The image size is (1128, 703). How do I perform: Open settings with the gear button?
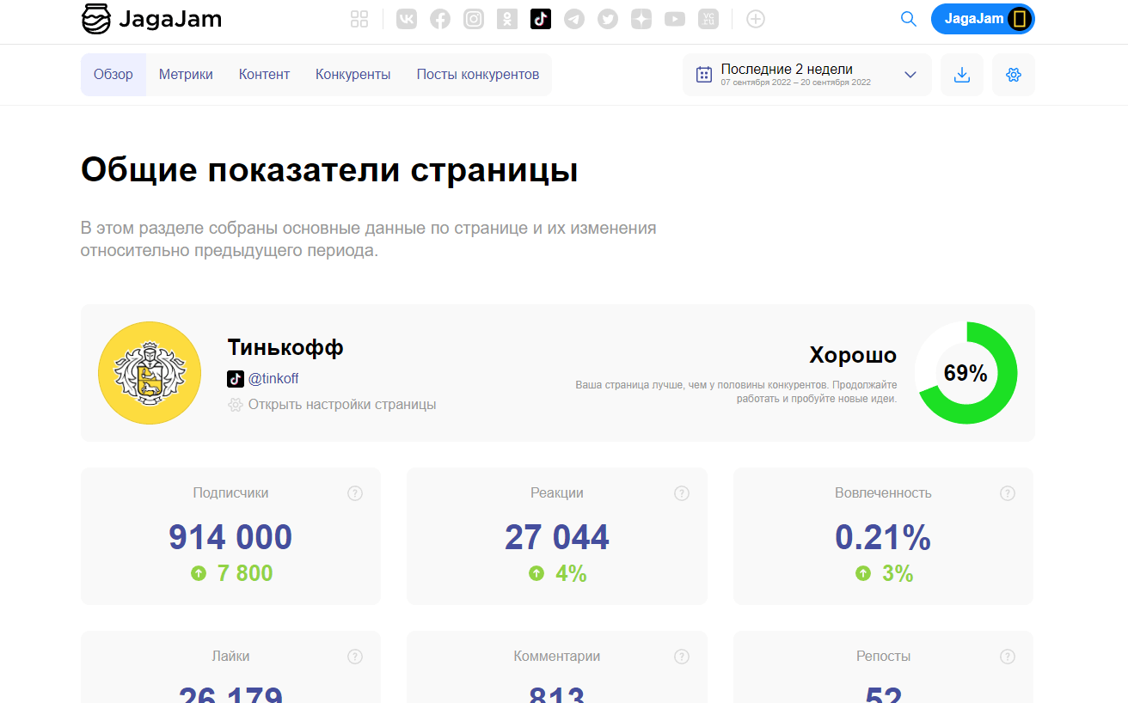point(1014,75)
